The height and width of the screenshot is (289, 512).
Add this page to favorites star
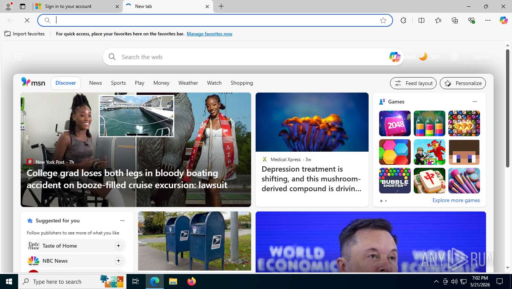(x=383, y=20)
